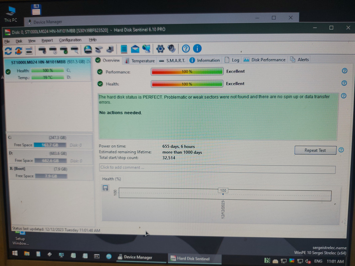Screen dimensions: 355x266
Task: Click help icon next to Health bar
Action: click(344, 83)
